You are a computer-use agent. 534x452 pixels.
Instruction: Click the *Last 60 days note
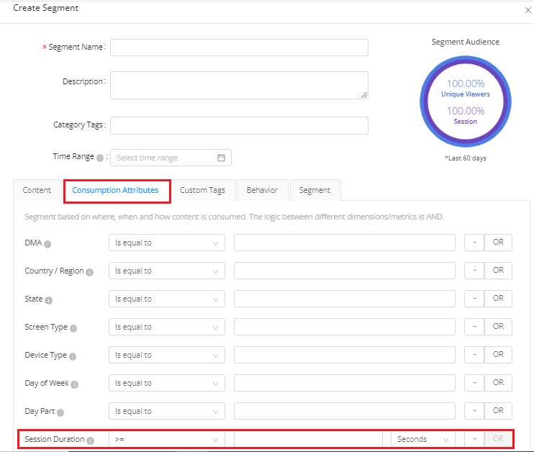(466, 158)
